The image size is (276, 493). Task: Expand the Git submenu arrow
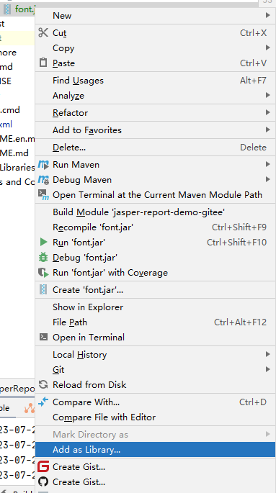267,369
